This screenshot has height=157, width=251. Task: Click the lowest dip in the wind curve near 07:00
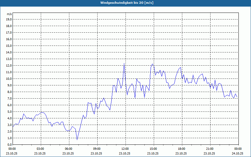pyautogui.click(x=77, y=139)
